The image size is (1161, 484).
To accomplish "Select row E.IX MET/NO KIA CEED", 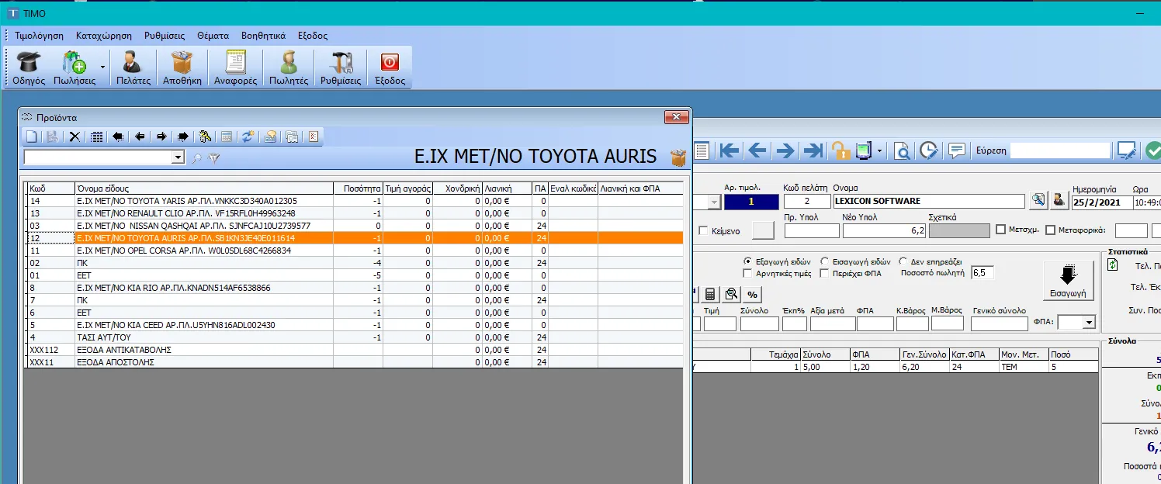I will [x=354, y=325].
